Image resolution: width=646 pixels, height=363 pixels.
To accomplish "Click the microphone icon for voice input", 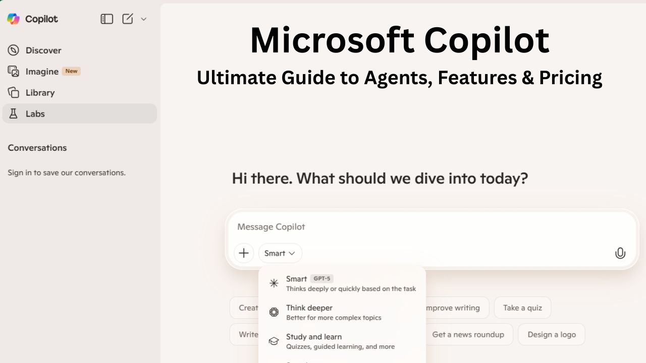I will pos(620,253).
